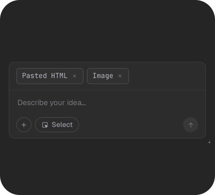Remove the Pasted HTML attachment chip
Viewport: 215px width, 195px height.
click(x=74, y=76)
